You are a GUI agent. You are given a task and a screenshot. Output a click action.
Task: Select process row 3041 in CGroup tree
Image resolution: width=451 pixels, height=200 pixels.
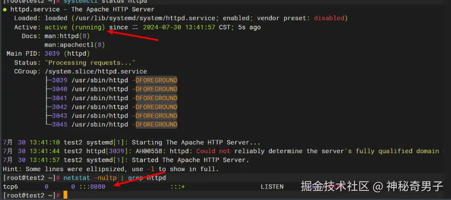point(112,98)
